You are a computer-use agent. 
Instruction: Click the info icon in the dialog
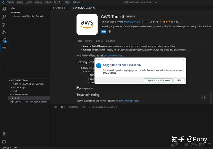tap(99, 66)
